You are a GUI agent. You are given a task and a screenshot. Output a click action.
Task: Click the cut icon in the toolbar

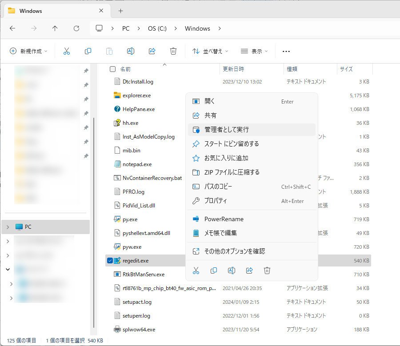coord(67,51)
